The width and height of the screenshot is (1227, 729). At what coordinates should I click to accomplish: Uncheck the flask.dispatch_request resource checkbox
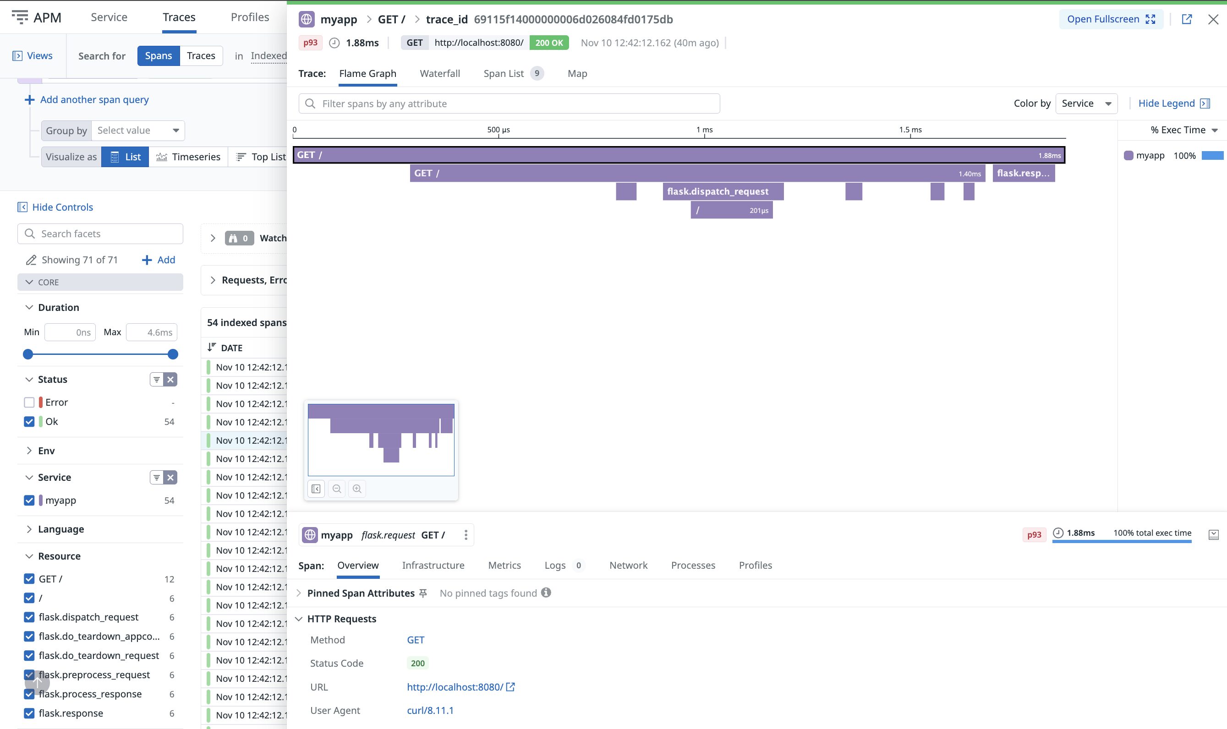(29, 616)
